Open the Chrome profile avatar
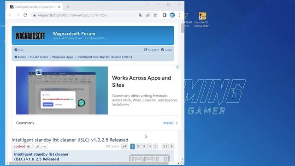 [172, 15]
